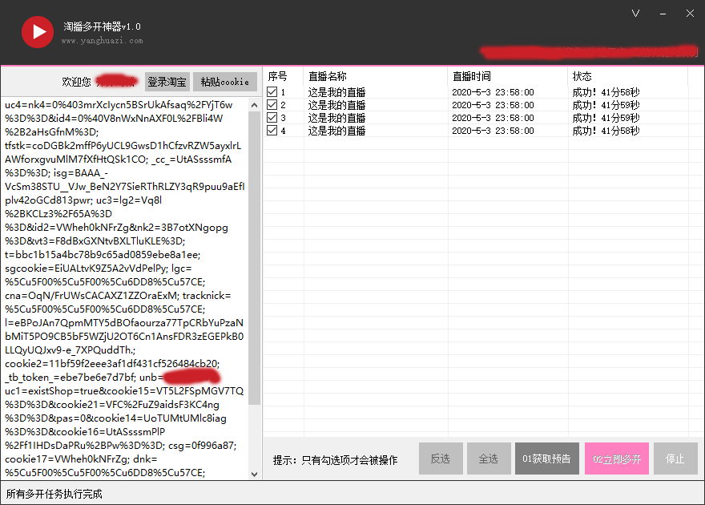Click the 直播时间 column header
The image size is (705, 505).
coord(508,76)
